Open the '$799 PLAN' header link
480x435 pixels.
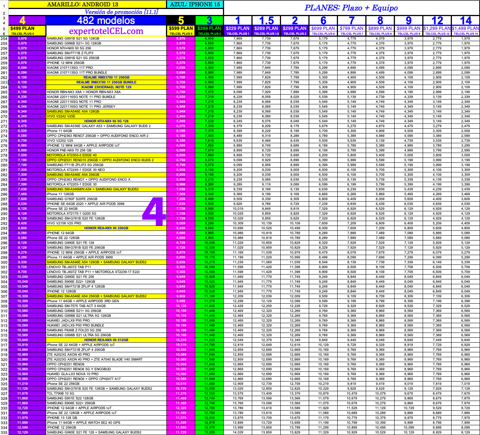[352, 28]
